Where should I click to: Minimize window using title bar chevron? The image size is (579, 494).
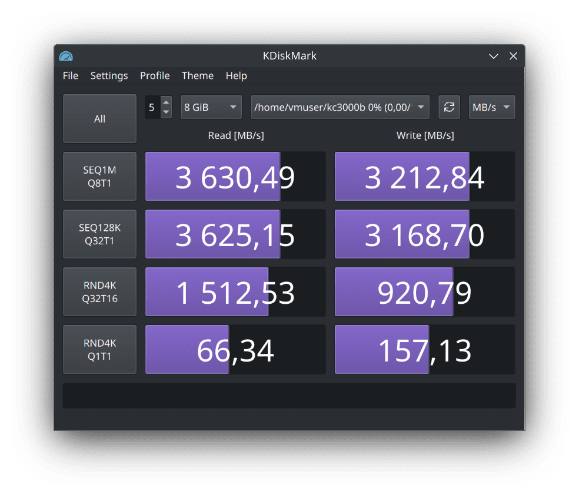point(494,56)
